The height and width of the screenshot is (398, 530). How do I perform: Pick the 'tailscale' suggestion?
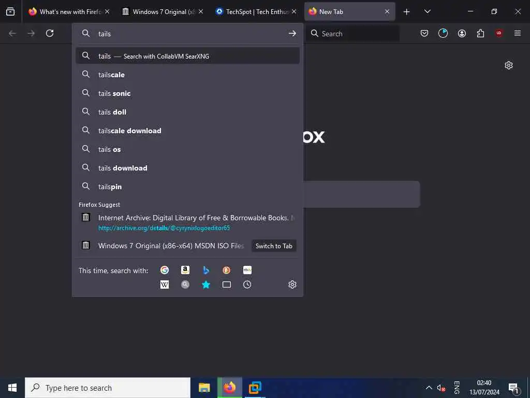(187, 75)
